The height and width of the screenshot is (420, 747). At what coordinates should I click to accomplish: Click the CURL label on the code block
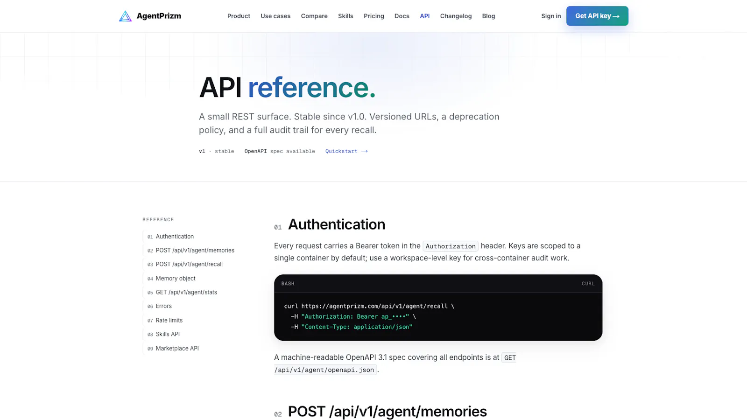pos(588,284)
